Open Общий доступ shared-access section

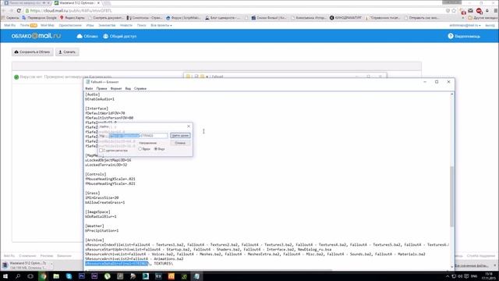tap(119, 37)
